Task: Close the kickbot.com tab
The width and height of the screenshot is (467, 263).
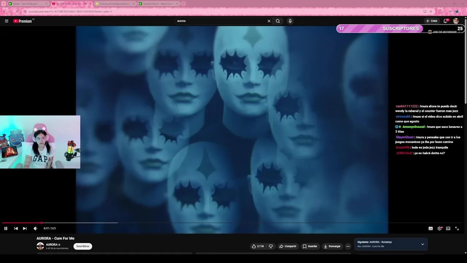Action: (134, 4)
